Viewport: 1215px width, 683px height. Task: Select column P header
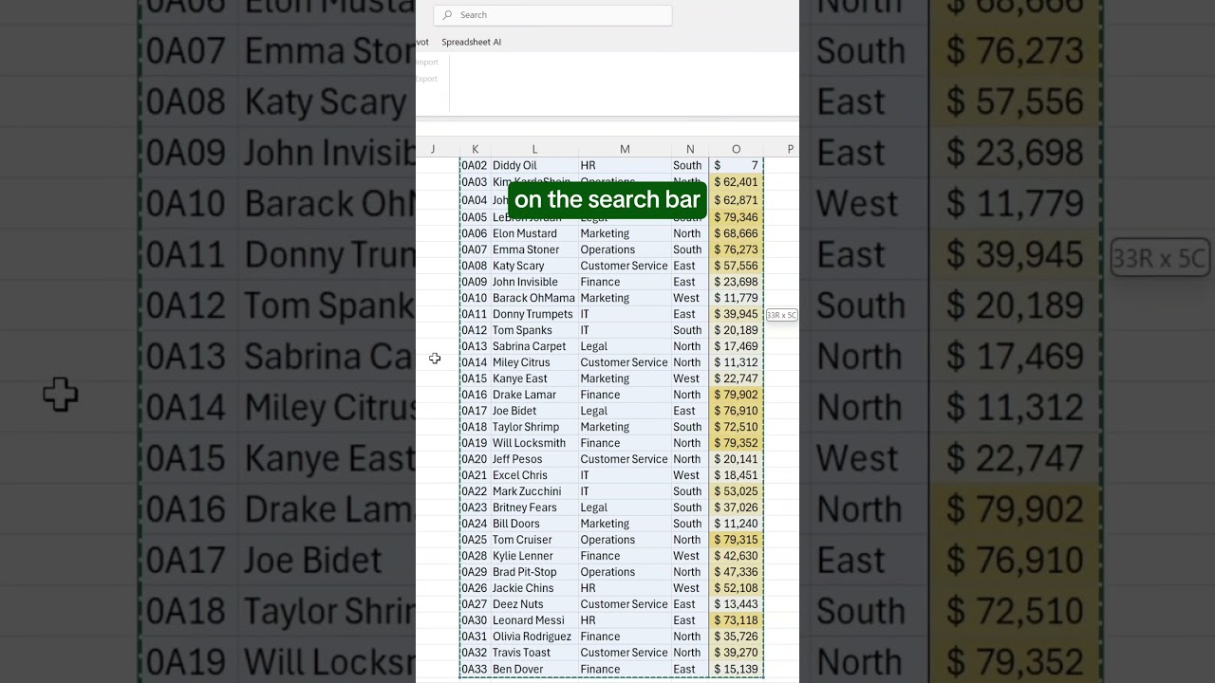tap(790, 149)
